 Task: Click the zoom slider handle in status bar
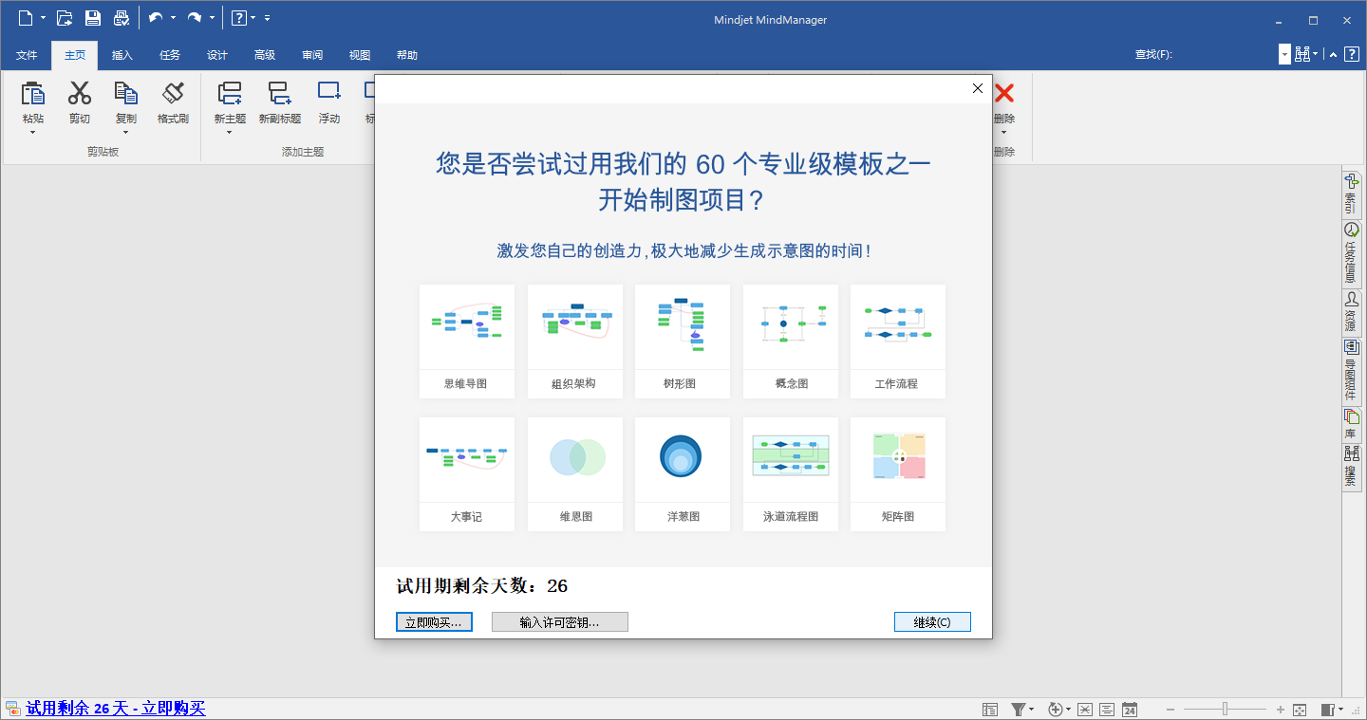click(1226, 710)
